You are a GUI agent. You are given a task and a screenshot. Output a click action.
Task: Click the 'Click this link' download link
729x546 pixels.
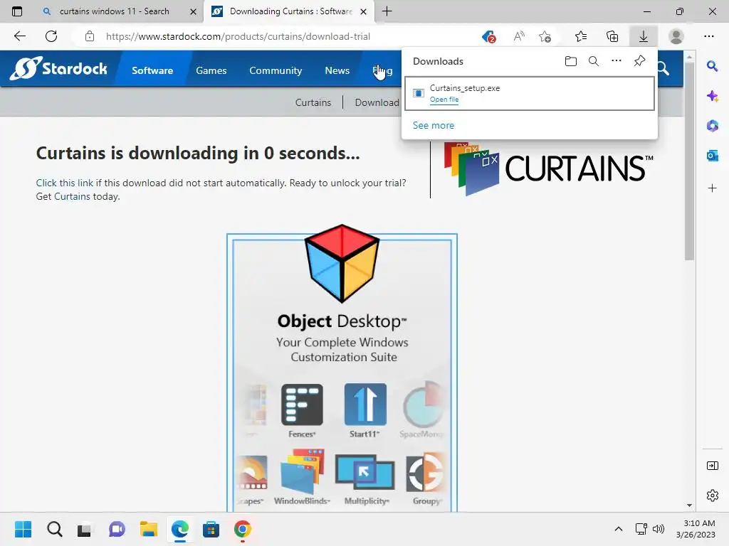65,183
